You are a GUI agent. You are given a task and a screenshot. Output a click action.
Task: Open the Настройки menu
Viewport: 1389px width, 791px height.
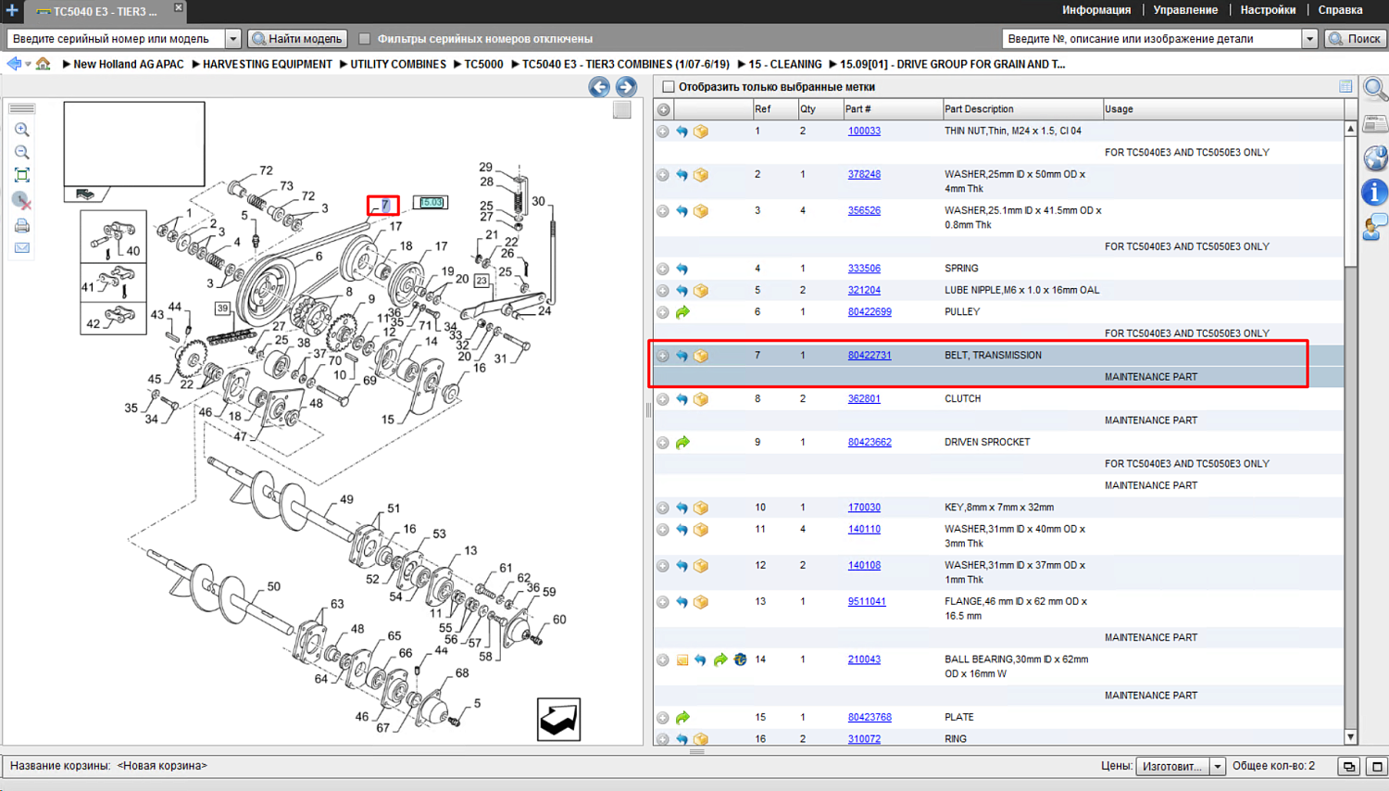tap(1268, 10)
